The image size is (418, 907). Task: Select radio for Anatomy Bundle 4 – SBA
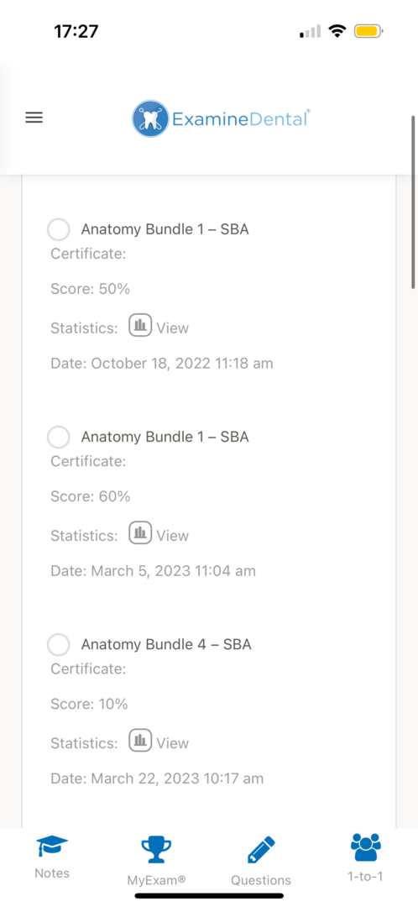tap(59, 644)
